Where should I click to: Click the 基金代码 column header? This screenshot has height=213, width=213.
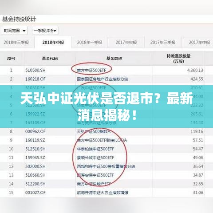pos(50,59)
